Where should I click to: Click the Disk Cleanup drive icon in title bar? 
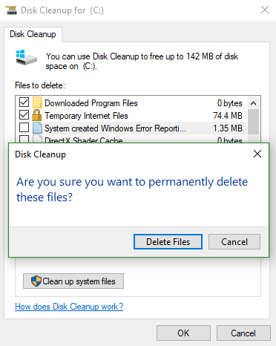[11, 10]
